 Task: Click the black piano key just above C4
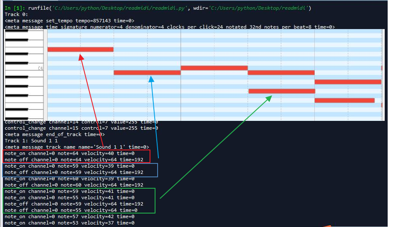[16, 63]
